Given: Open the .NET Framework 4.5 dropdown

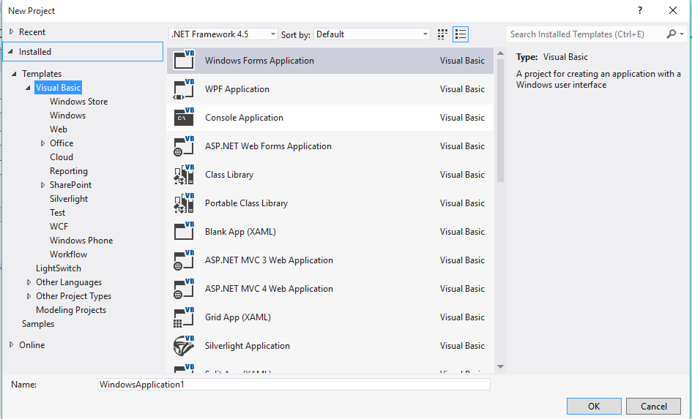Looking at the screenshot, I should (x=223, y=34).
